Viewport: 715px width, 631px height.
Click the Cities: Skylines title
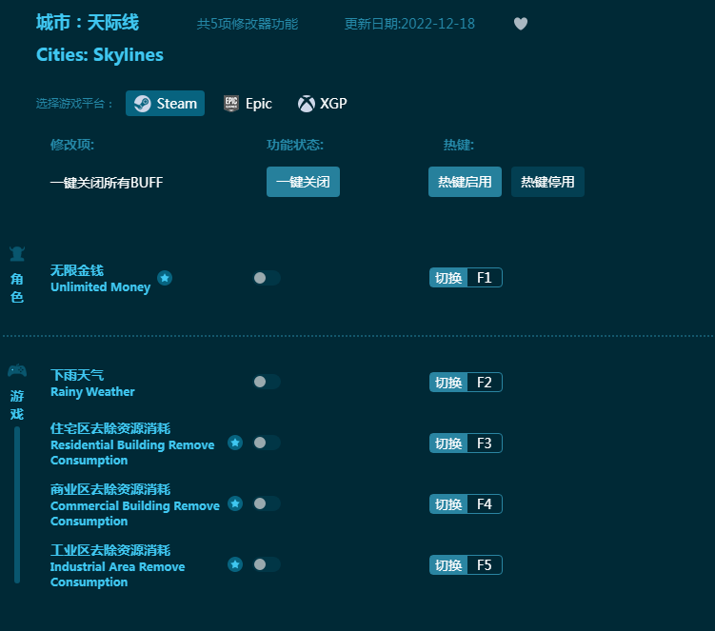(100, 54)
